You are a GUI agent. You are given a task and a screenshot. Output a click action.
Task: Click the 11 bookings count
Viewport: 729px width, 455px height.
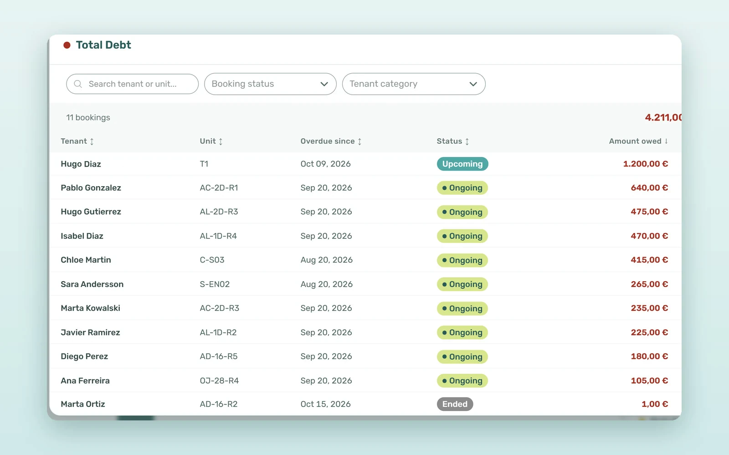point(88,117)
